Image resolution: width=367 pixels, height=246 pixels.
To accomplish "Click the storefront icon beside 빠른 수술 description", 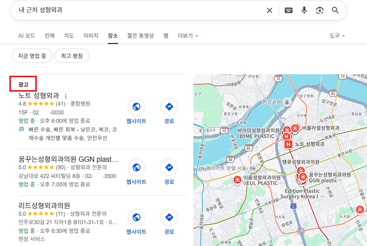I will coord(22,129).
